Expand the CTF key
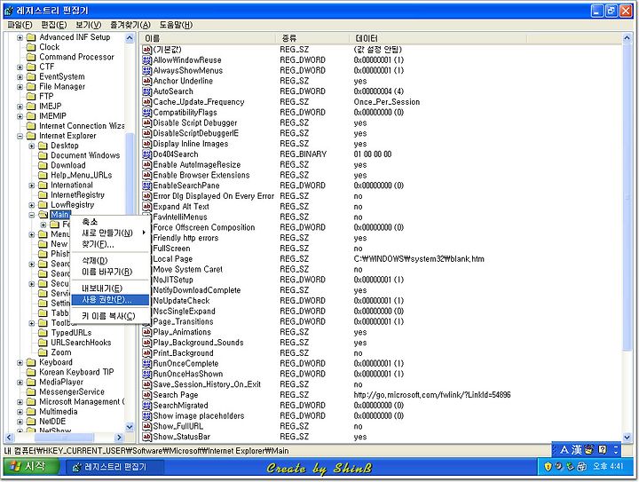 (20, 67)
